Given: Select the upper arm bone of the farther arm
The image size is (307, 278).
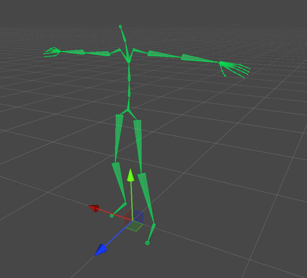Looking at the screenshot, I should (97, 53).
